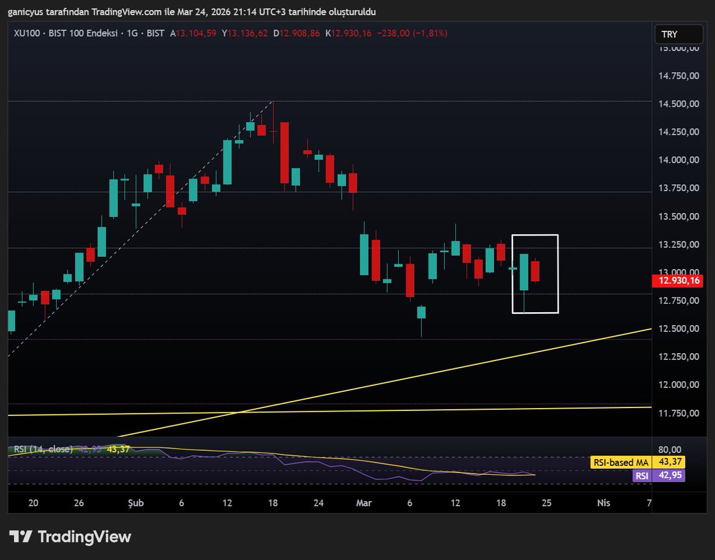Click the 20 date label on time axis
This screenshot has width=715, height=560.
pyautogui.click(x=33, y=503)
